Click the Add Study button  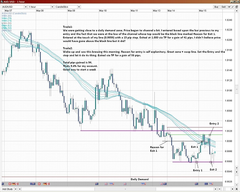pos(8,189)
